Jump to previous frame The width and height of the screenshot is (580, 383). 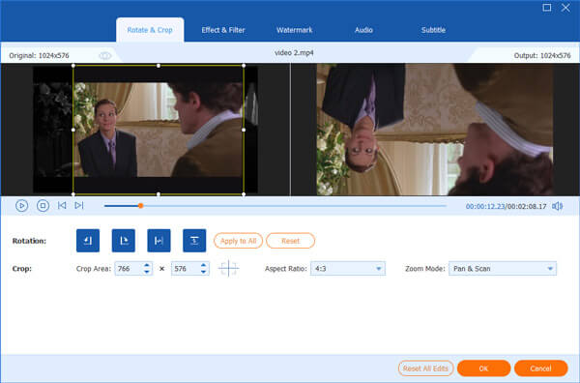(62, 205)
